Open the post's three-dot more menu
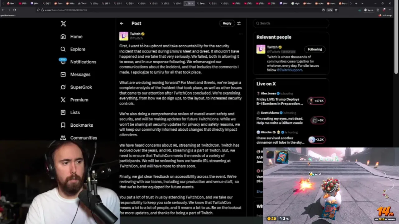Image resolution: width=399 pixels, height=224 pixels. point(240,34)
